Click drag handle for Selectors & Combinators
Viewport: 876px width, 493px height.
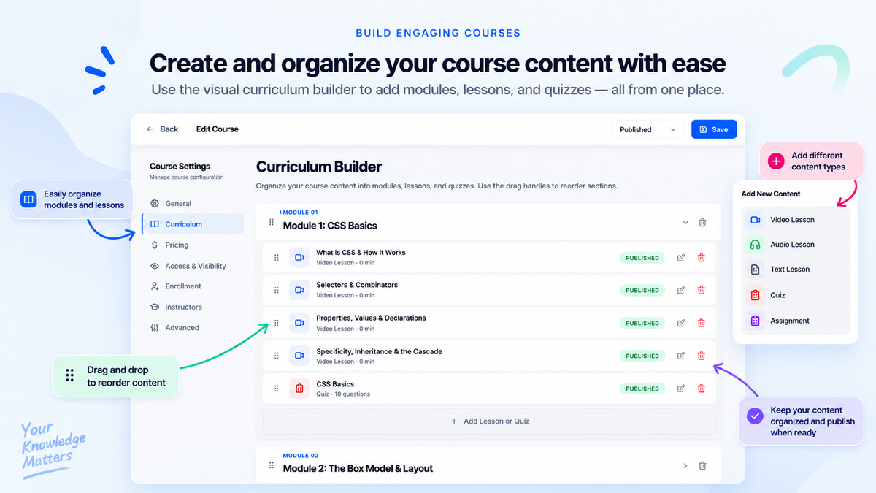276,290
